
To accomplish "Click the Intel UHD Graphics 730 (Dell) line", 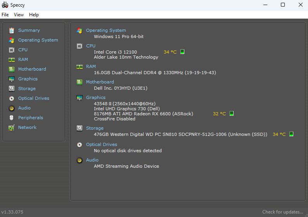I will pos(127,109).
